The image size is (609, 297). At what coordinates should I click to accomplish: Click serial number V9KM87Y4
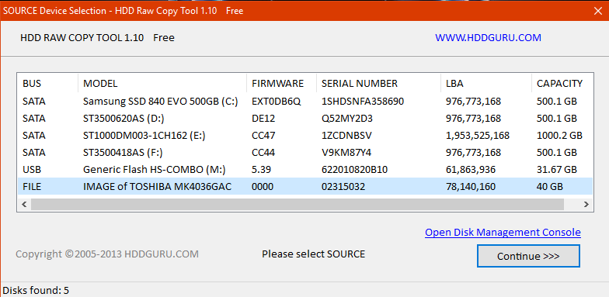pyautogui.click(x=346, y=152)
